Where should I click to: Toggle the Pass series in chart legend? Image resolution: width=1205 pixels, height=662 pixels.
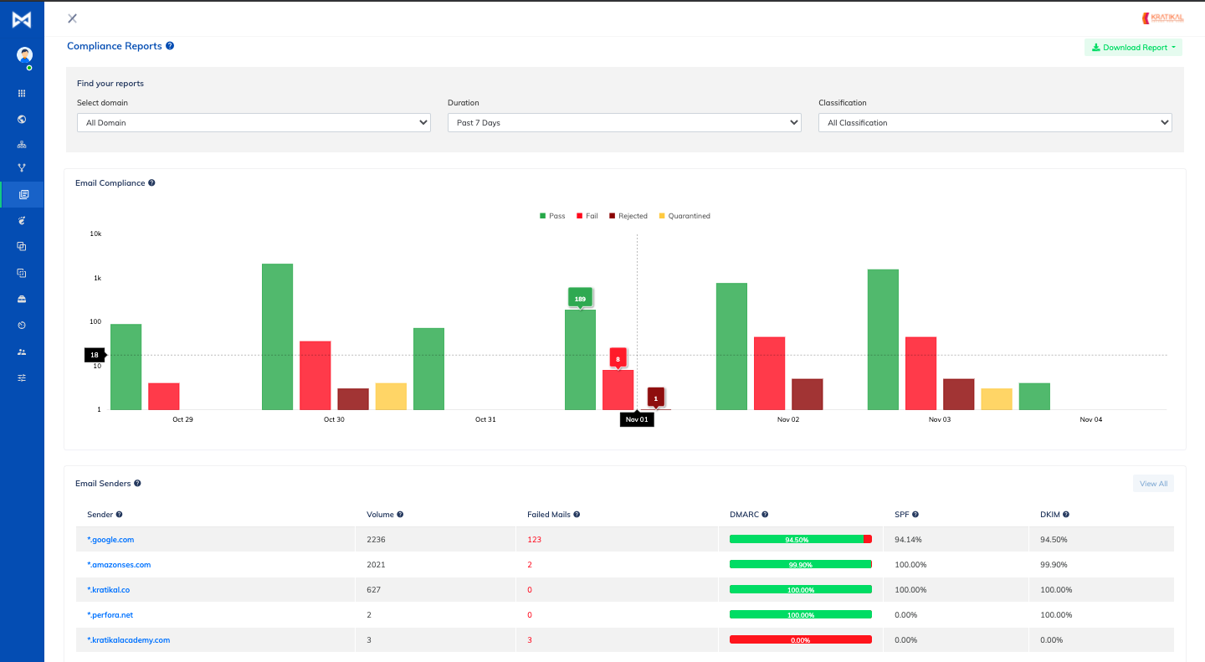552,216
